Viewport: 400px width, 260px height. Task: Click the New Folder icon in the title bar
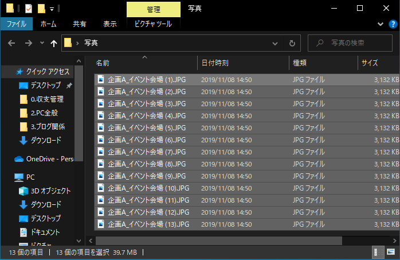41,9
